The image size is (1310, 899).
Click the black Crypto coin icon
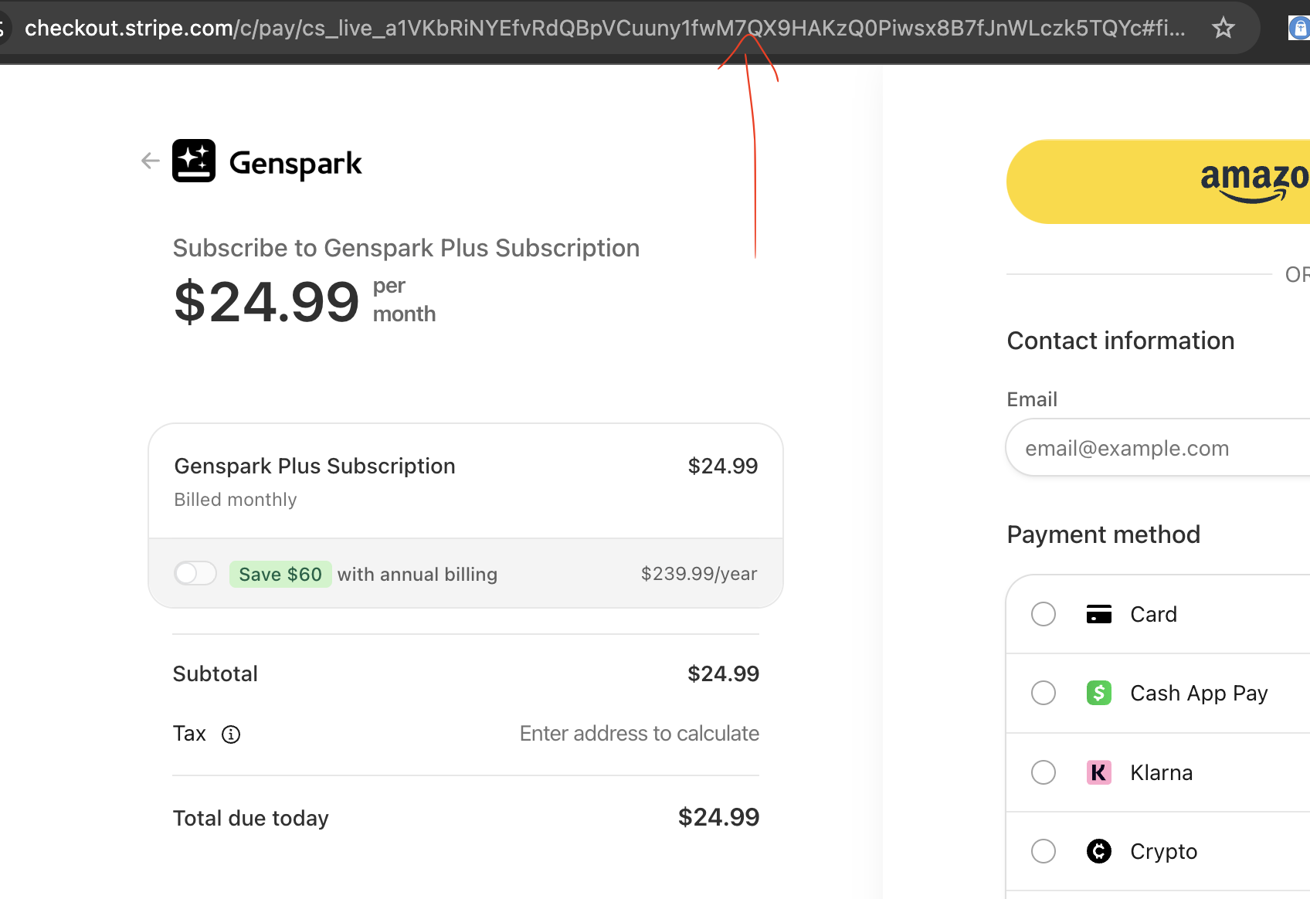click(x=1098, y=851)
